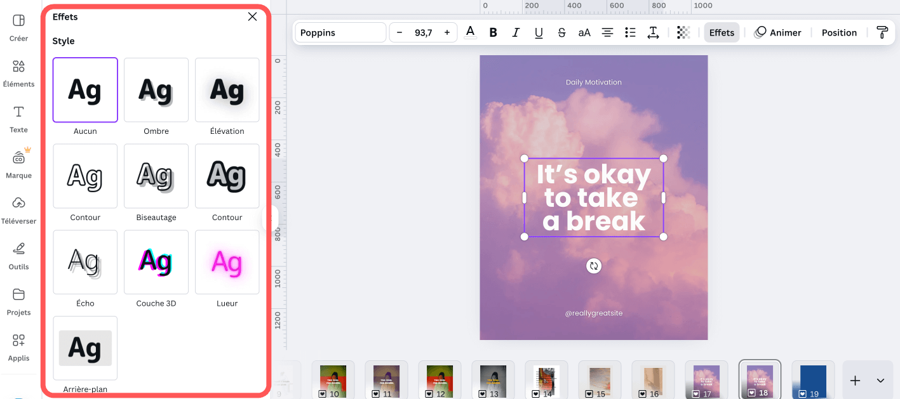This screenshot has height=399, width=900.
Task: Open the Marque panel
Action: click(x=18, y=163)
